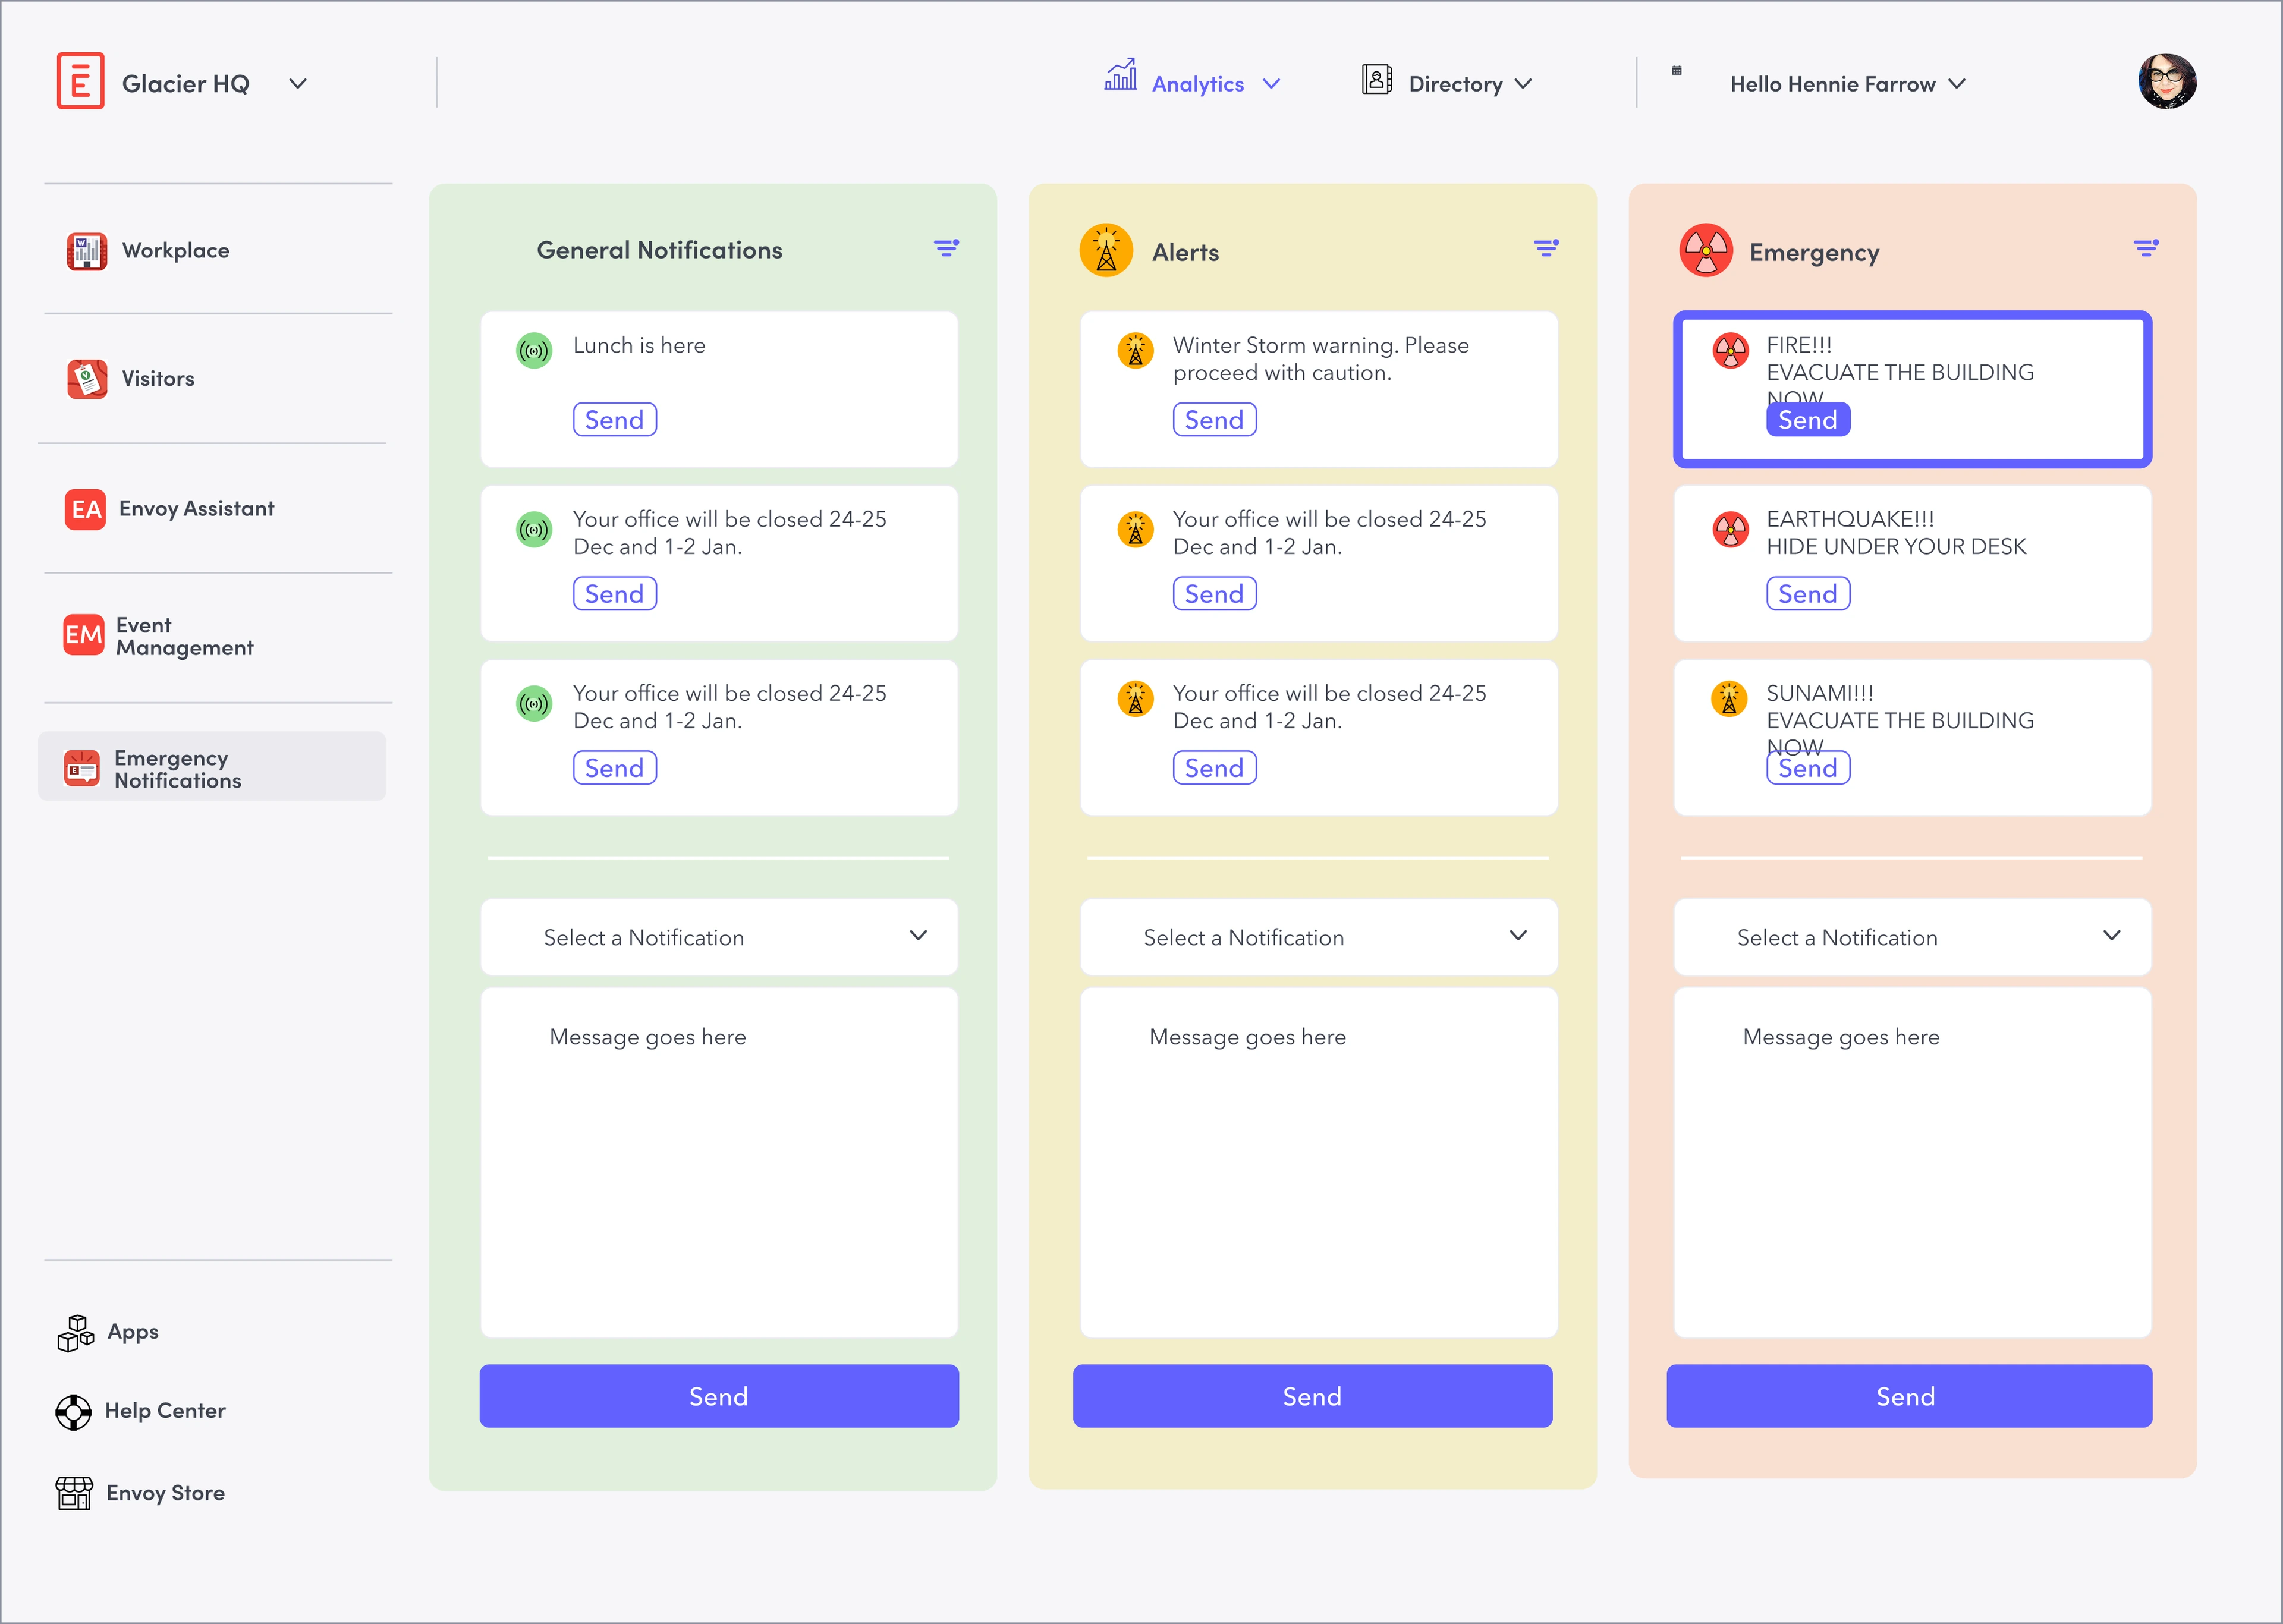2283x1624 pixels.
Task: Click the Emergency radiation header icon
Action: pos(1706,250)
